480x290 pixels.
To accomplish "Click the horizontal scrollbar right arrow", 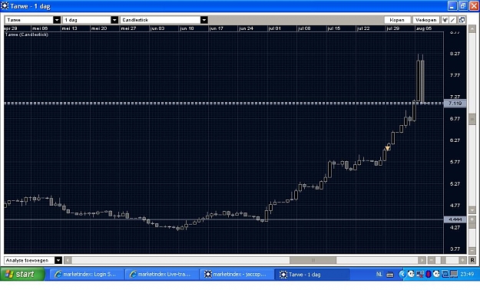I will (422, 260).
